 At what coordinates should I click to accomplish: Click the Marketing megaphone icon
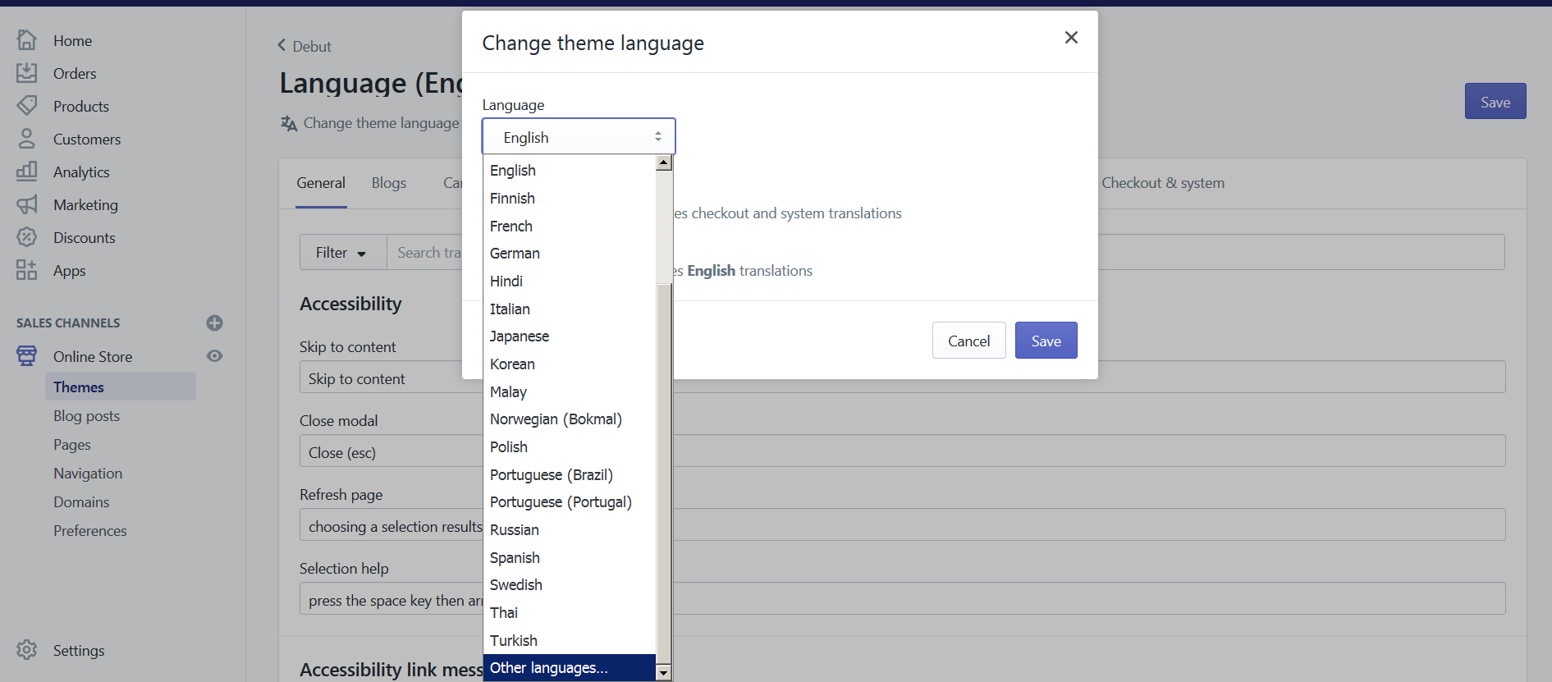pos(26,204)
